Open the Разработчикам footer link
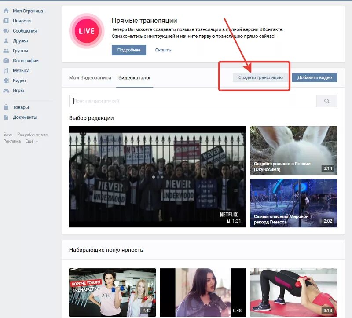 point(33,135)
